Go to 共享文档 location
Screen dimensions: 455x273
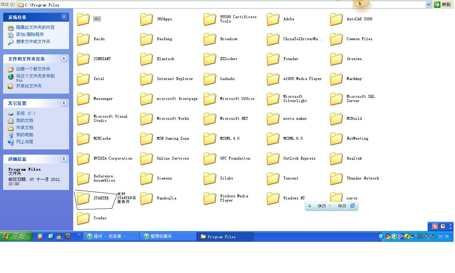click(25, 128)
